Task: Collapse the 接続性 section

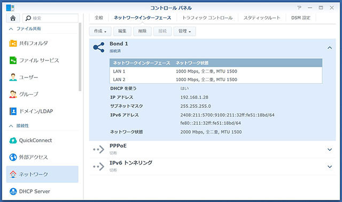Action: (11, 126)
